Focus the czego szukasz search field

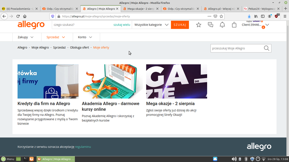[x=82, y=25]
